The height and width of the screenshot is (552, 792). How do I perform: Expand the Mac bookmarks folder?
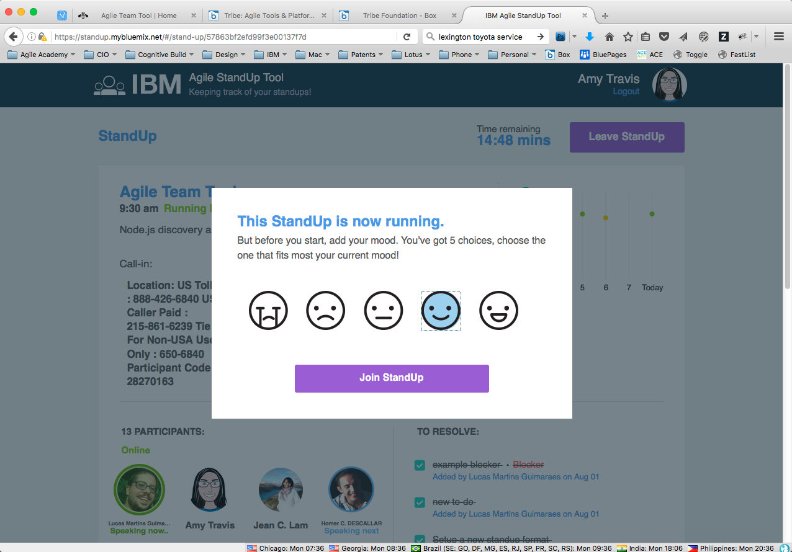coord(313,55)
